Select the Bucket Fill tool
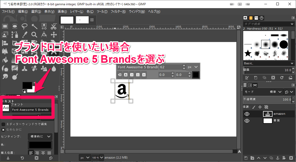This screenshot has height=162, width=296. [5, 60]
